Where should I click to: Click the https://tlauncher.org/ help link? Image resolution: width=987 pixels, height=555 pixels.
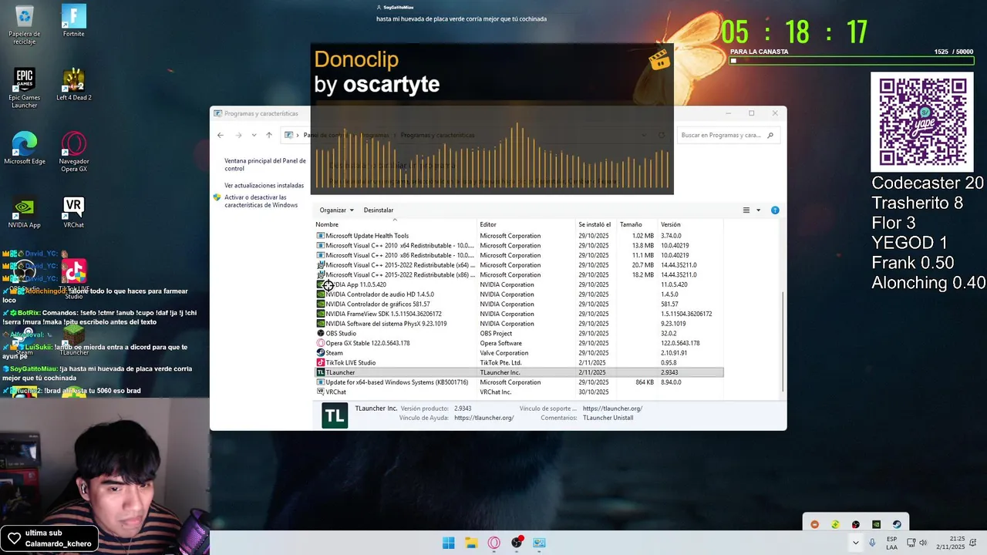click(484, 418)
